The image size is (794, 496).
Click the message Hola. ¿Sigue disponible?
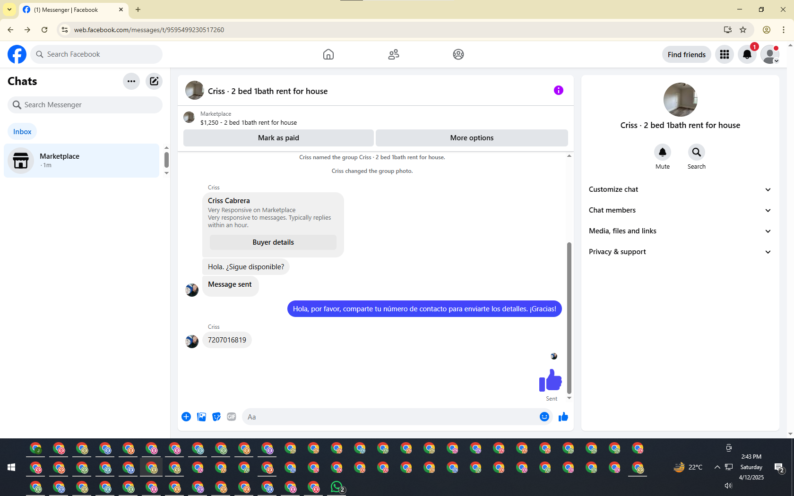[246, 267]
